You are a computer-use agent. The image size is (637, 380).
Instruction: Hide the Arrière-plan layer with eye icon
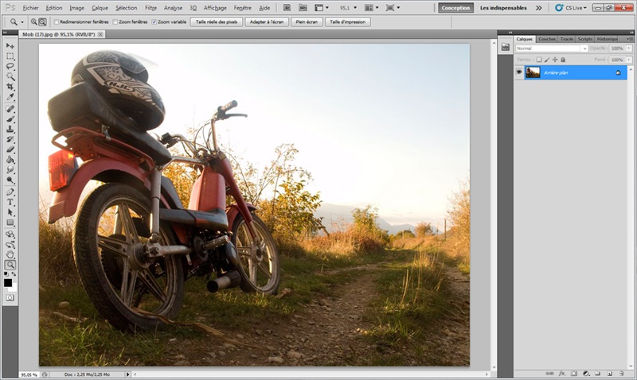[x=519, y=72]
